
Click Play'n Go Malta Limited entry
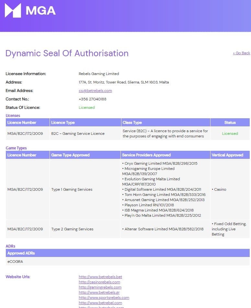tap(162, 215)
